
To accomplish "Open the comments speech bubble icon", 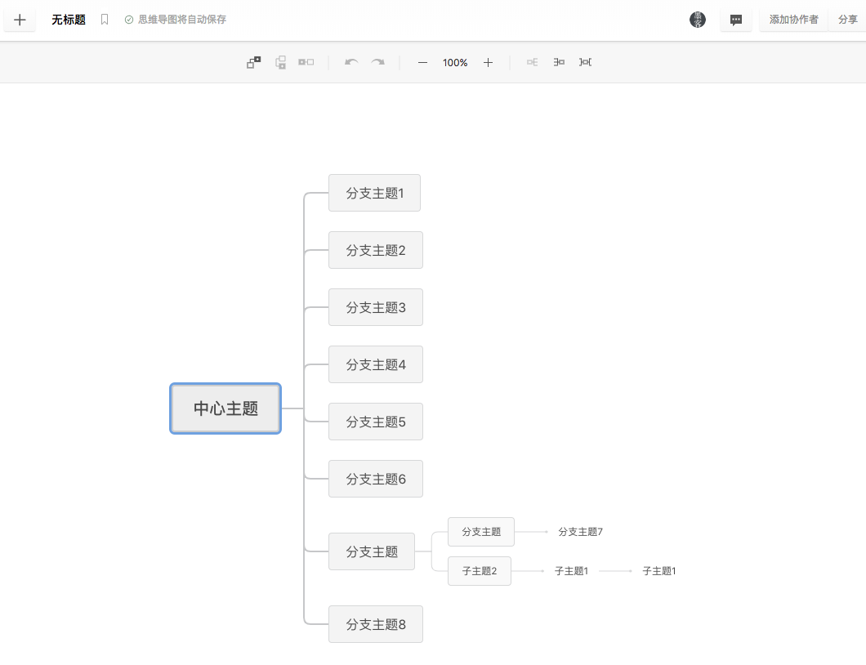I will [x=736, y=20].
